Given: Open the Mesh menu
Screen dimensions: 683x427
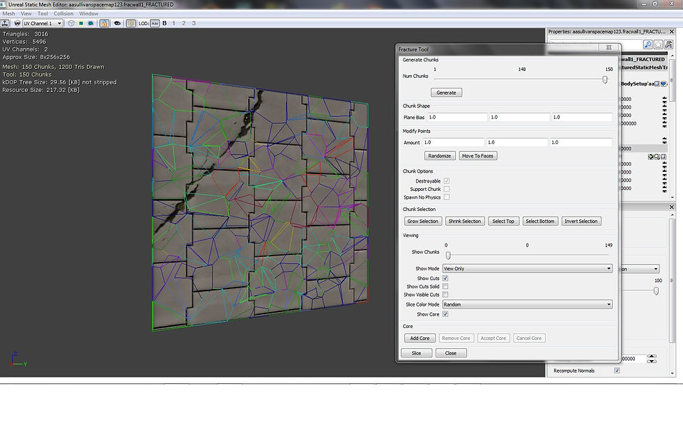Looking at the screenshot, I should click(8, 13).
